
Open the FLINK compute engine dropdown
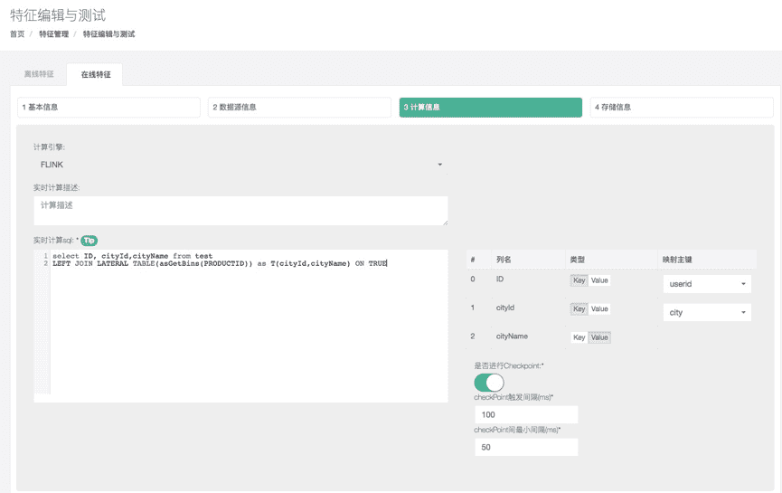tap(240, 164)
